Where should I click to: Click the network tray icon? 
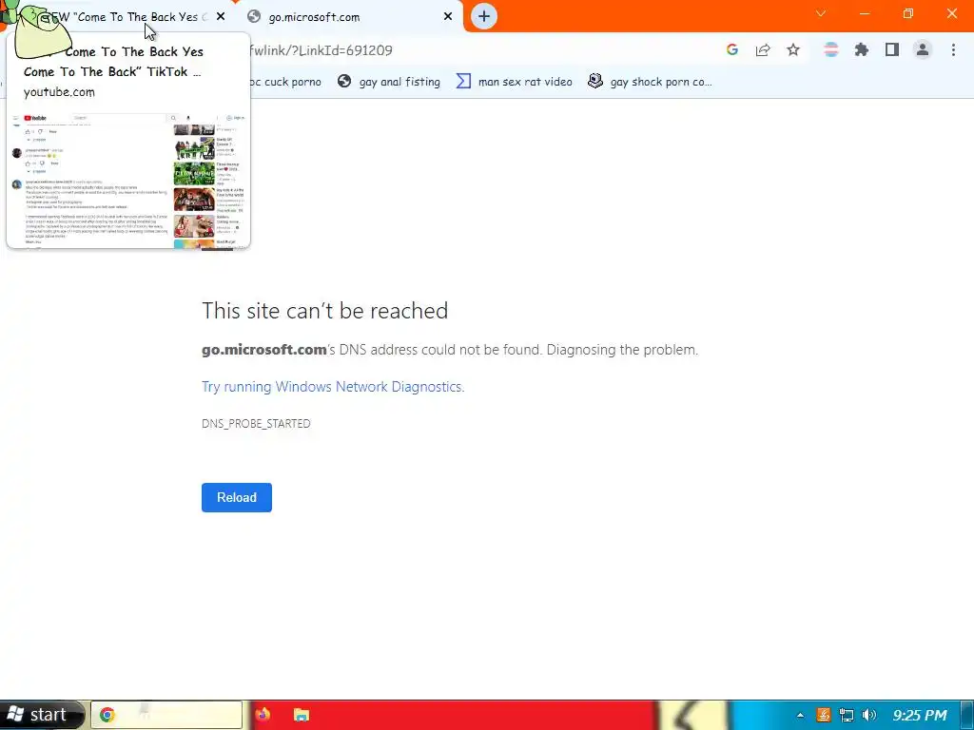pyautogui.click(x=846, y=715)
